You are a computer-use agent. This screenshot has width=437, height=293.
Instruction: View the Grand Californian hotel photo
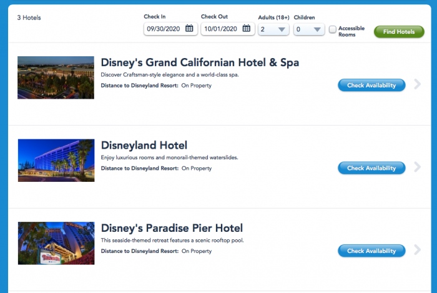point(56,77)
